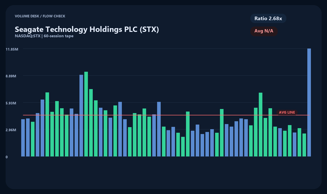Click the tall blue bar left of the tallest green bar

click(x=81, y=115)
